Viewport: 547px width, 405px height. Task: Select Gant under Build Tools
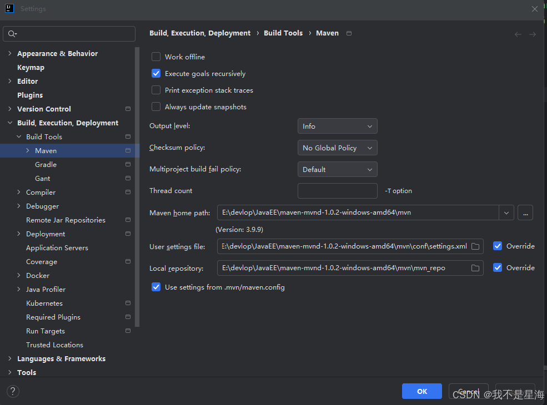pyautogui.click(x=43, y=179)
